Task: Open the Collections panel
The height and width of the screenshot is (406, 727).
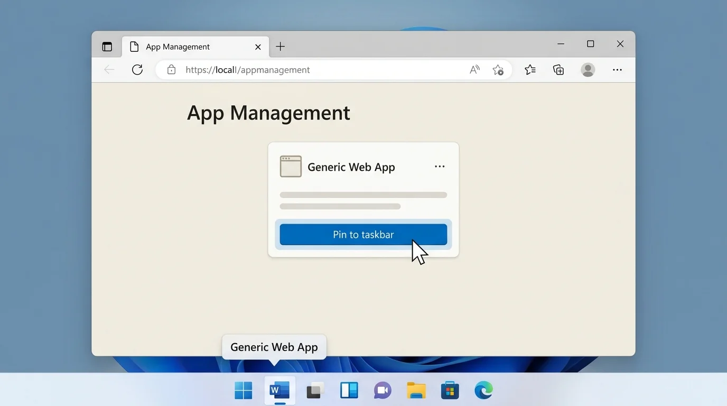Action: pos(558,70)
